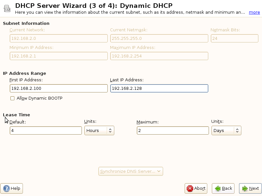This screenshot has width=262, height=196.
Task: Click the green Next arrow icon
Action: [245, 188]
